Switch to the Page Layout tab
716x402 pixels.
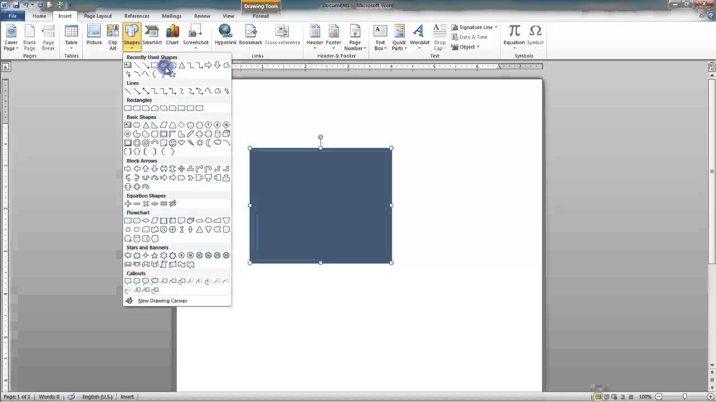click(98, 16)
